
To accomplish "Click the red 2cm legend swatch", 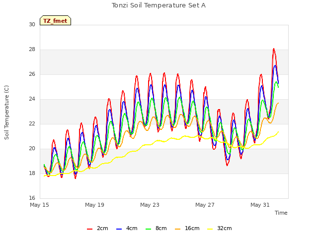I will pos(89,229).
